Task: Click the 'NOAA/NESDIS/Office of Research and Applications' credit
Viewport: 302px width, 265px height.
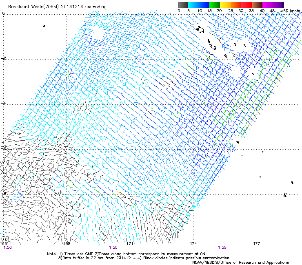Action: pyautogui.click(x=240, y=262)
